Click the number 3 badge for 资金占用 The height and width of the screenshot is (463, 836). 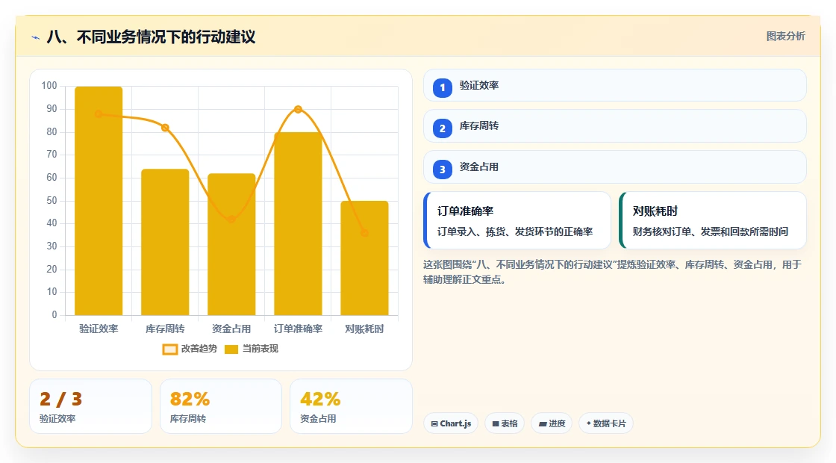[442, 170]
